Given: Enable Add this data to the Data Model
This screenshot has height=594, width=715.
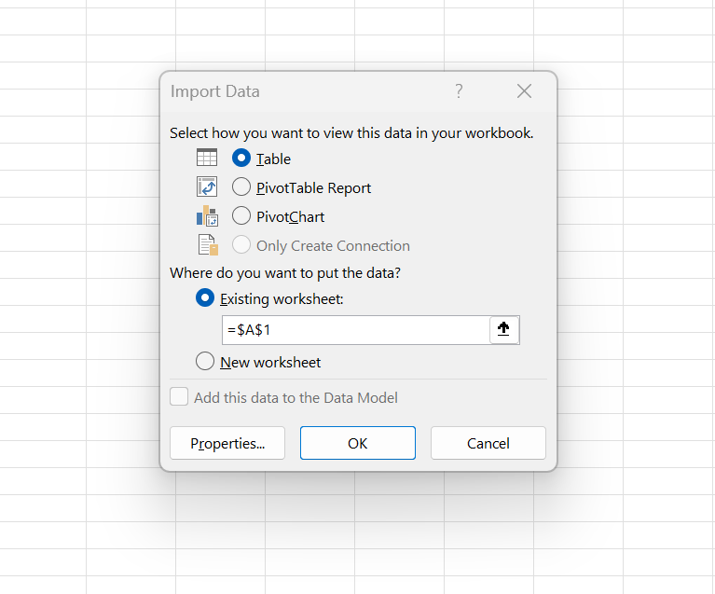Looking at the screenshot, I should tap(179, 397).
